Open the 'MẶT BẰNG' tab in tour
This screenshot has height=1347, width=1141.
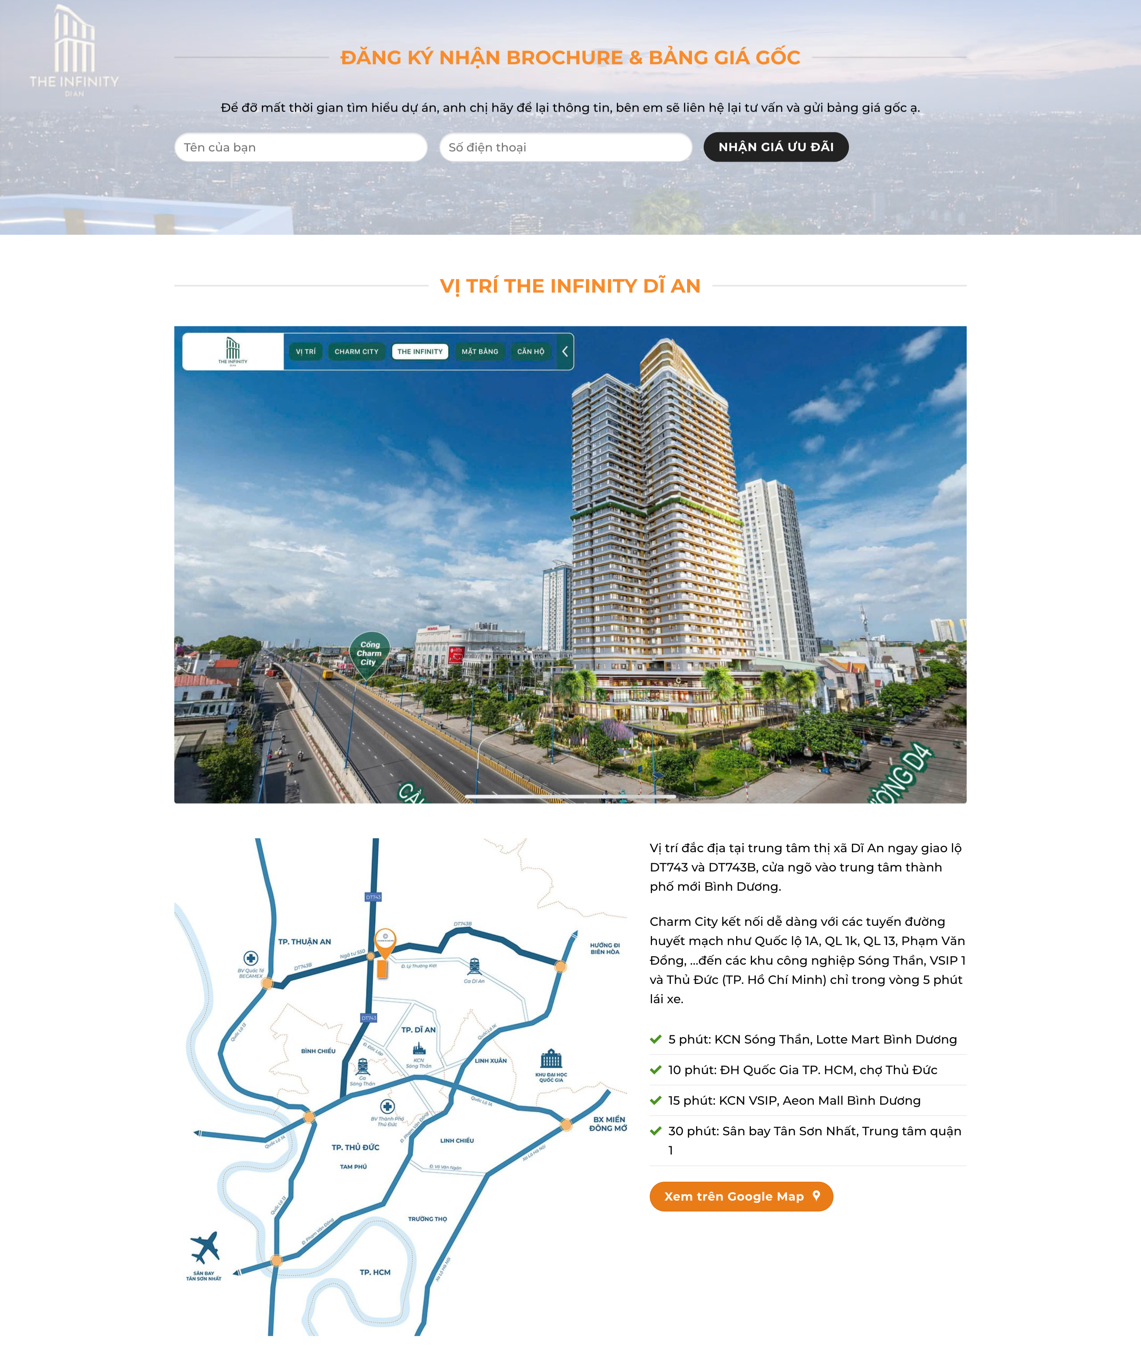pos(480,351)
